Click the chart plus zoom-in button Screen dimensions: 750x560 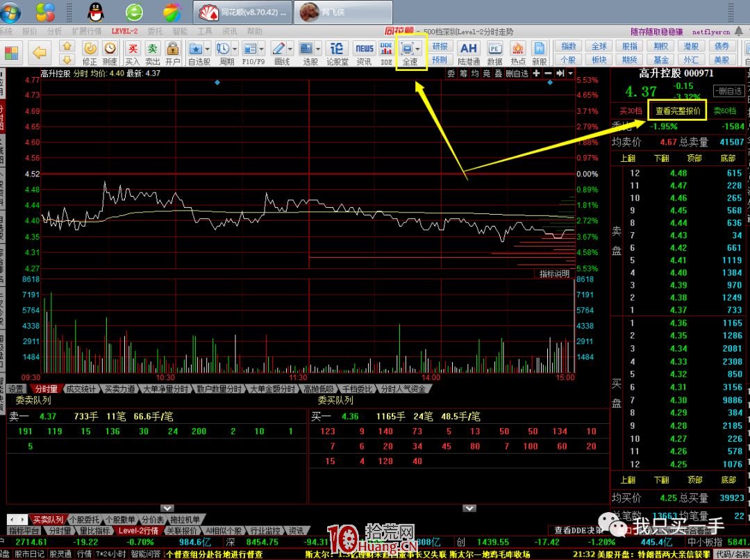(x=536, y=74)
